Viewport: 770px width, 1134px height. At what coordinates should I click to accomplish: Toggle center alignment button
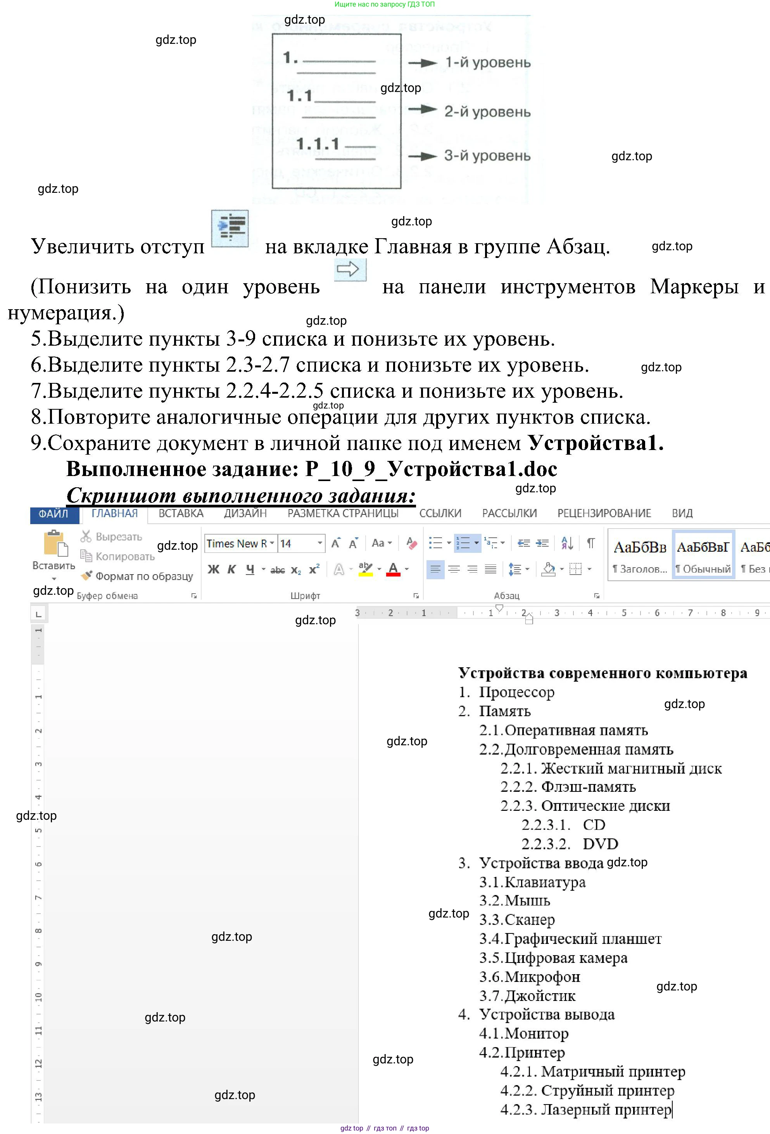454,569
